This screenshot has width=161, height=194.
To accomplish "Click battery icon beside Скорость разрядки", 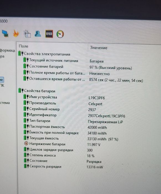I will tap(27, 166).
